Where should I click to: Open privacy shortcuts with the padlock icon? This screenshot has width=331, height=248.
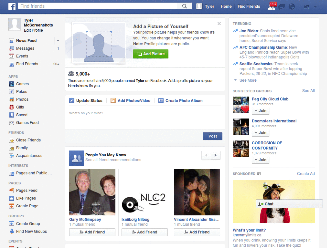[306, 6]
